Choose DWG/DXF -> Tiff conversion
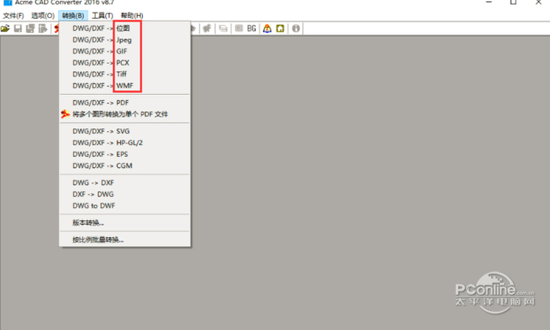This screenshot has height=330, width=550. point(125,74)
